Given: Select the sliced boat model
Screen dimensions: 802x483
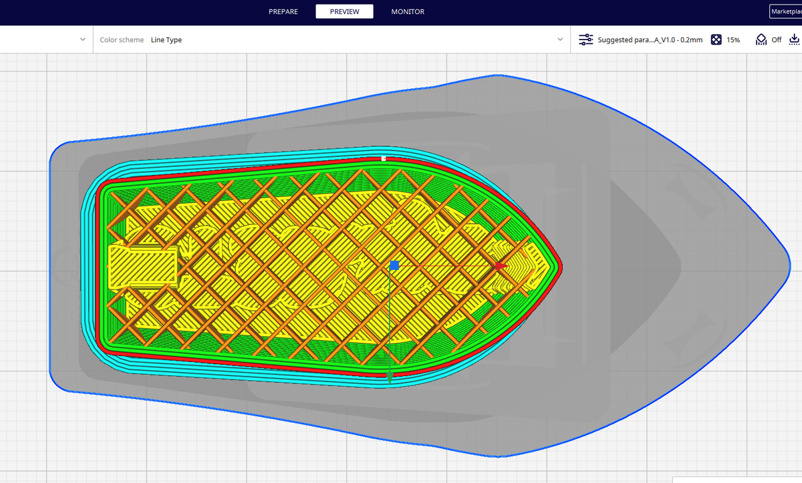Looking at the screenshot, I should coord(267,267).
